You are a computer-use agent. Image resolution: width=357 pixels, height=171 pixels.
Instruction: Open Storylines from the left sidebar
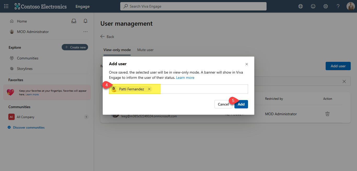(25, 68)
